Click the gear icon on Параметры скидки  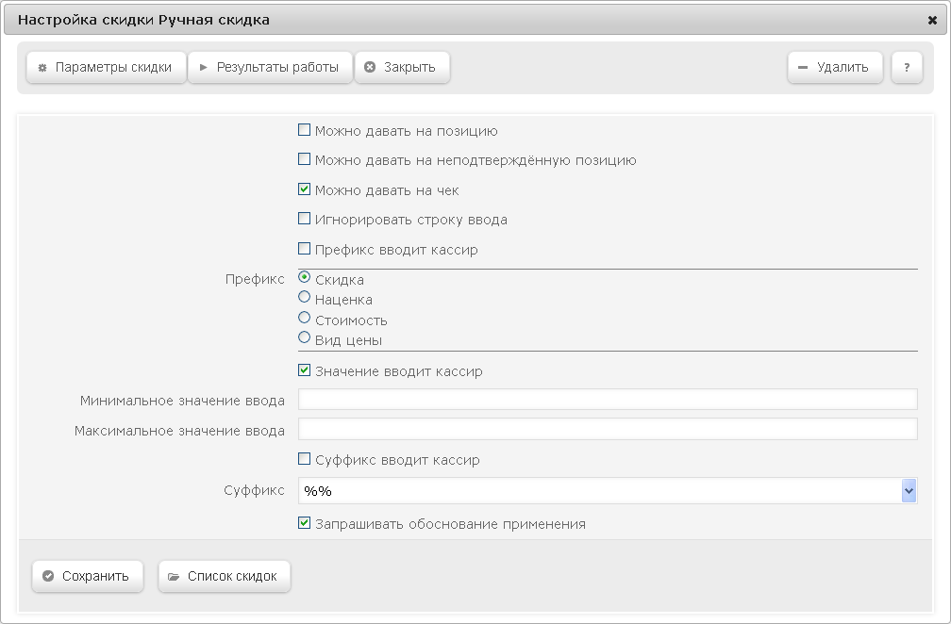coord(42,68)
